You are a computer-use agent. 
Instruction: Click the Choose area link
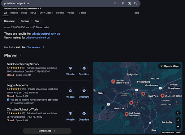(33, 47)
